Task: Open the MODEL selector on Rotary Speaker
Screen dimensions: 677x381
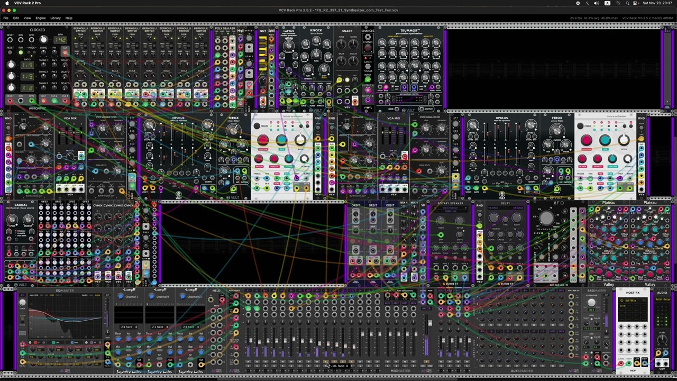Action: [x=451, y=211]
